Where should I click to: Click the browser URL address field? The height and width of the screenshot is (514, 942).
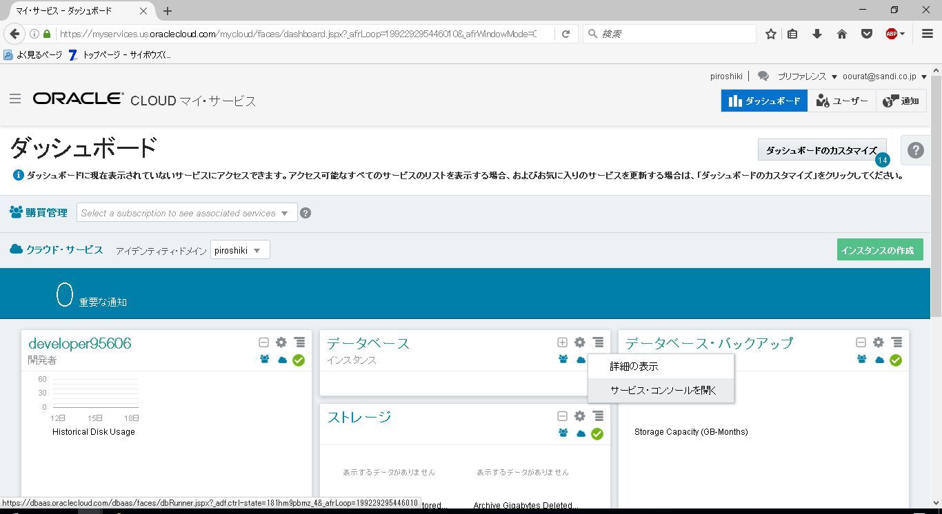[297, 34]
